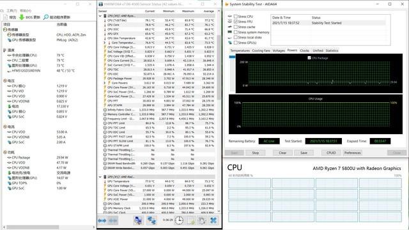This screenshot has width=409, height=230.
Task: Click the blue X close sensors icon
Action: (213, 220)
